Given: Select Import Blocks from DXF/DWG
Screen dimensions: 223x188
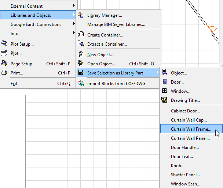Looking at the screenshot, I should click(x=118, y=83).
